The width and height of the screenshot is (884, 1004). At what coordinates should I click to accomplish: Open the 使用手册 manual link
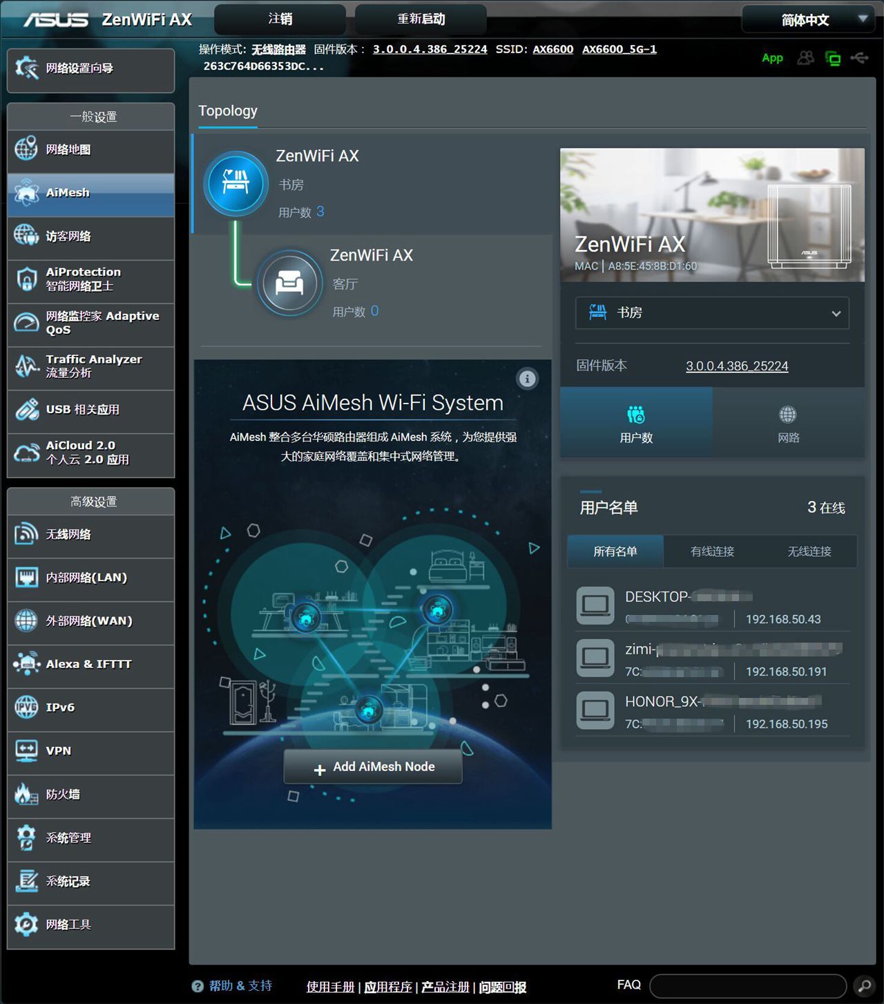(x=330, y=987)
